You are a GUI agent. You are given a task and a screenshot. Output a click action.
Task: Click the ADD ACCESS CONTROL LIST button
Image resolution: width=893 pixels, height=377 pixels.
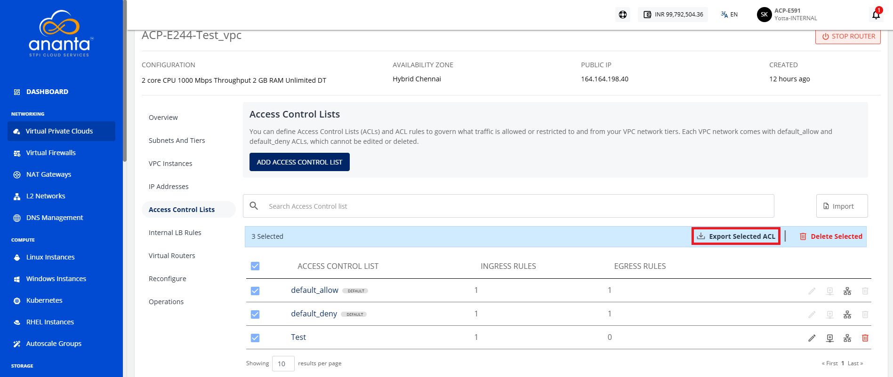coord(299,162)
